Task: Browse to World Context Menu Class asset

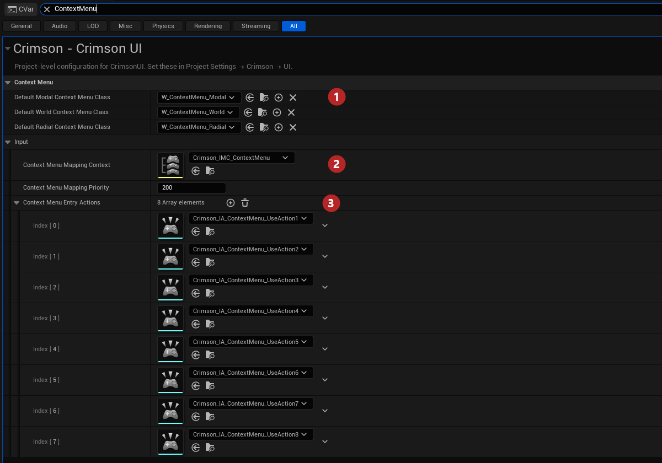Action: click(263, 112)
